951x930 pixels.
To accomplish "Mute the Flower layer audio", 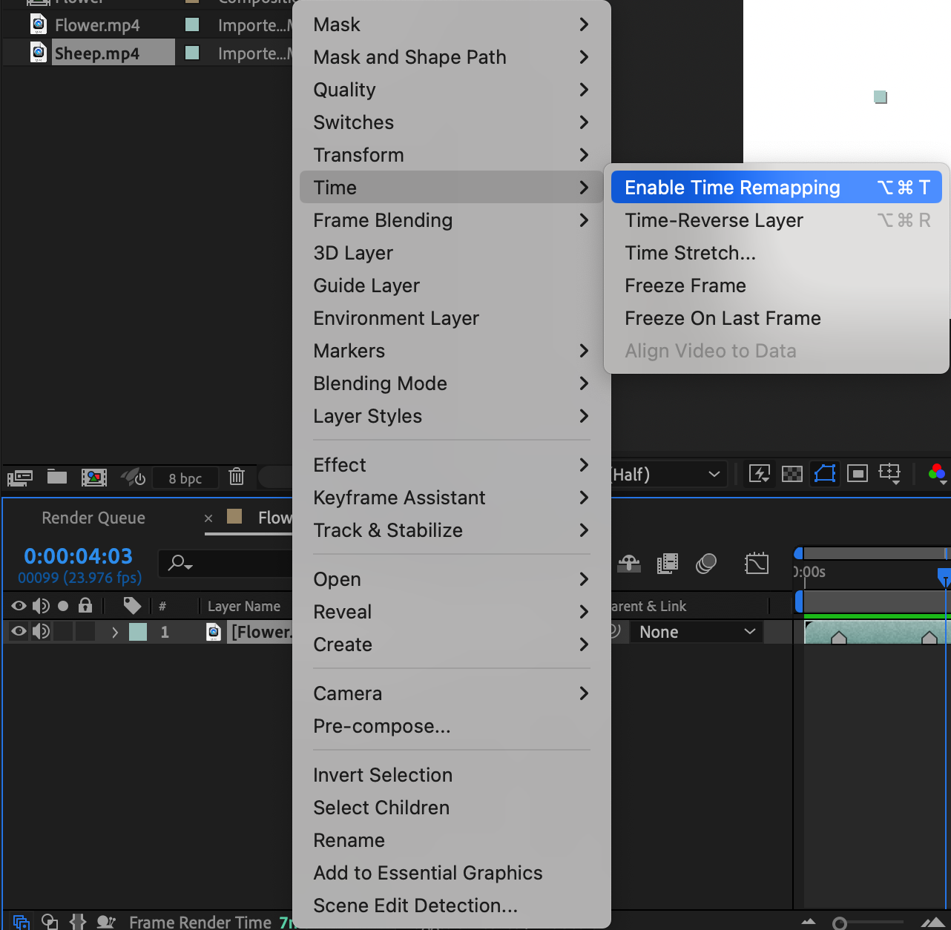I will point(41,632).
